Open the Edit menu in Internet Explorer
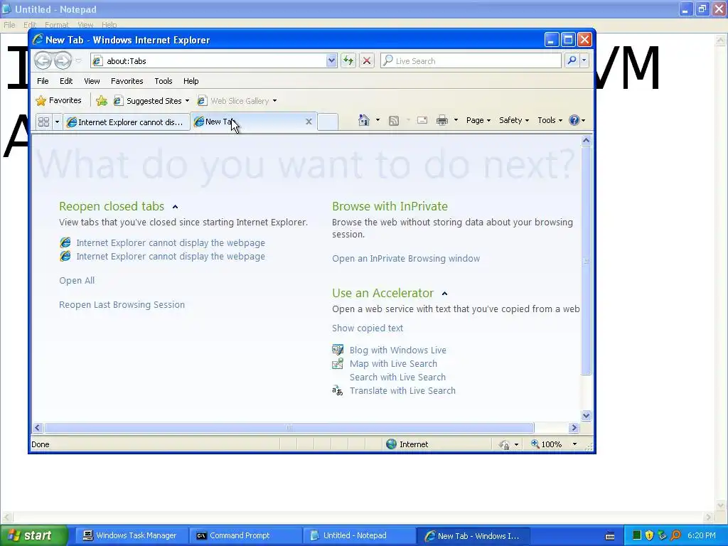This screenshot has height=546, width=728. pos(66,81)
